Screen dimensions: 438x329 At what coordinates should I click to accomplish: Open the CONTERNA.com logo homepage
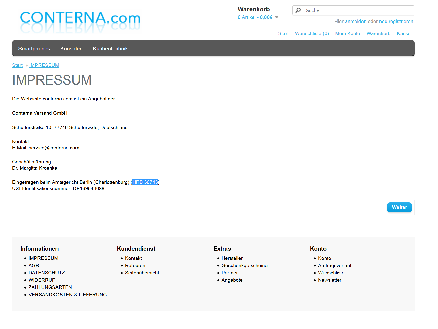[x=80, y=22]
